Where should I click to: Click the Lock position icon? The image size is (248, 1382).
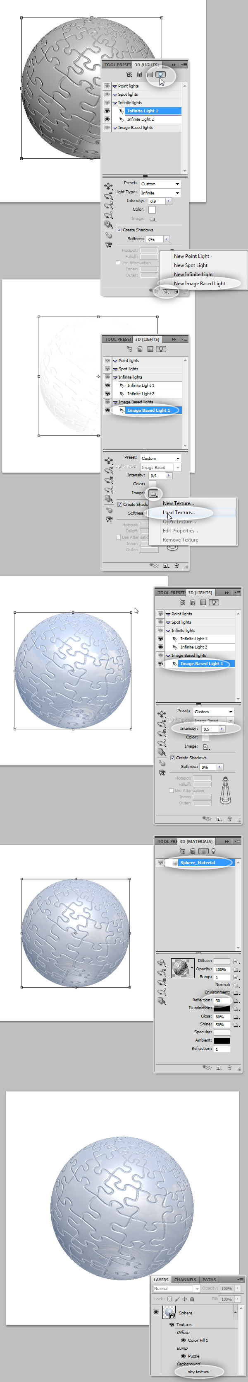(184, 1299)
